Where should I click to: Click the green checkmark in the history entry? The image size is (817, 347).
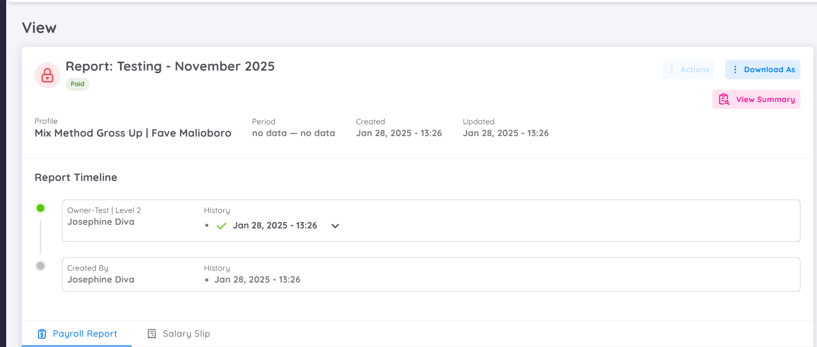221,225
